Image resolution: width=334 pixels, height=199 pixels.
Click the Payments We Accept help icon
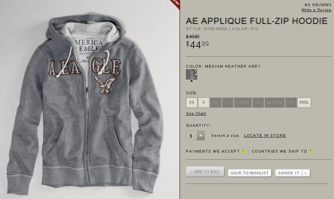[244, 151]
